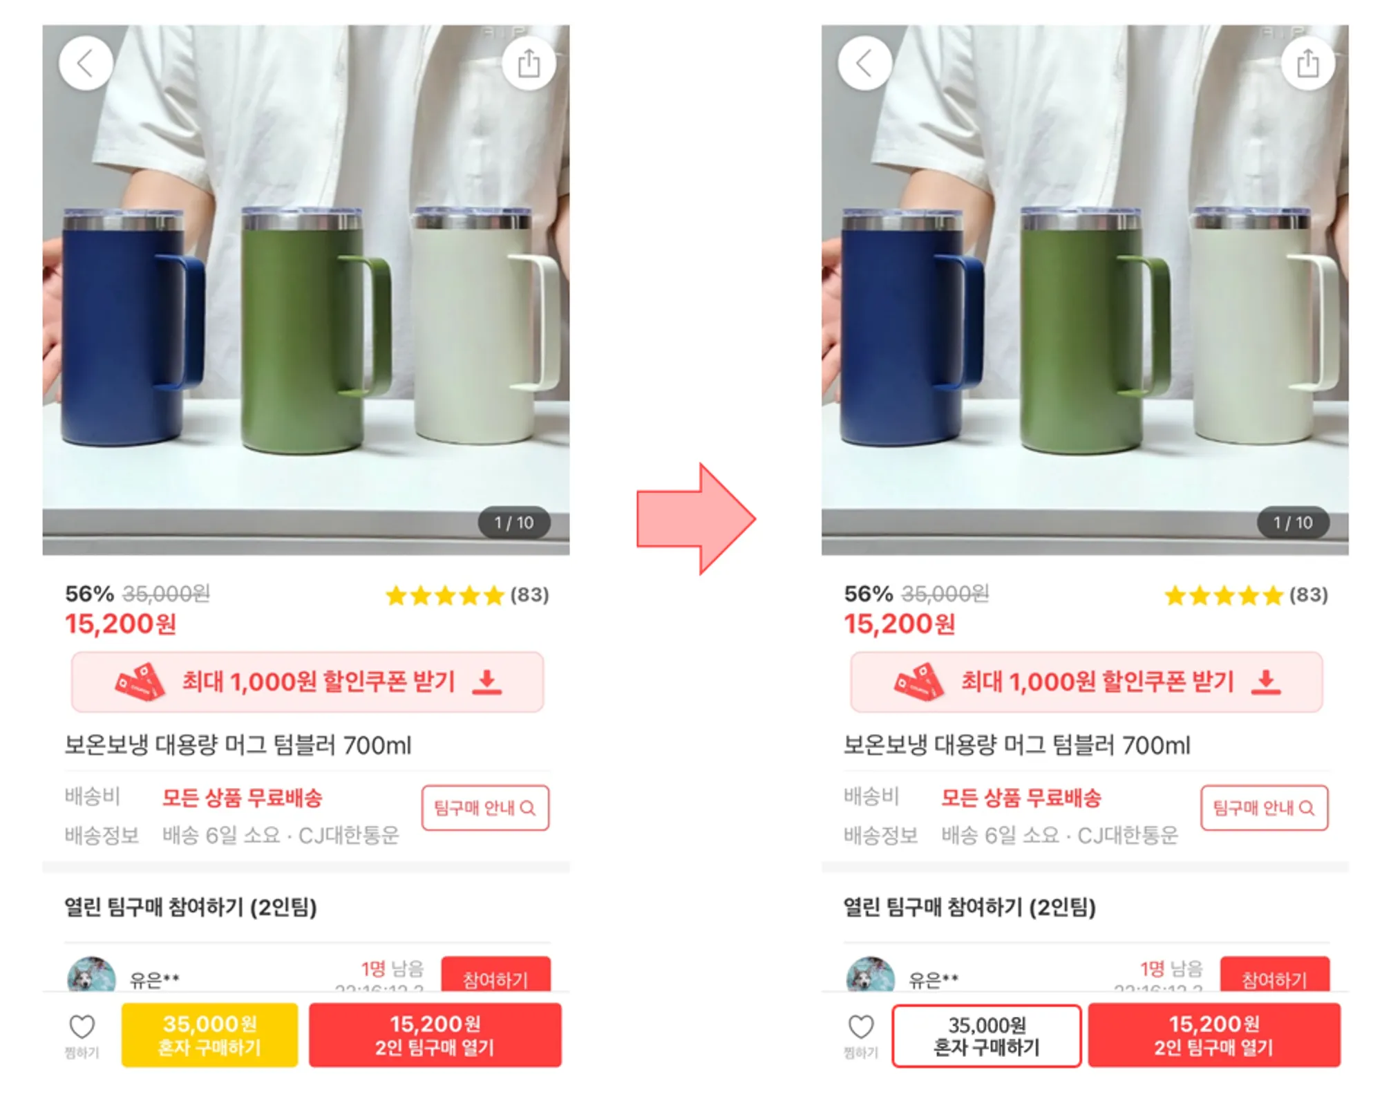Tap the back arrow on the right product page
Screen dimensions: 1382x1097
pos(864,64)
